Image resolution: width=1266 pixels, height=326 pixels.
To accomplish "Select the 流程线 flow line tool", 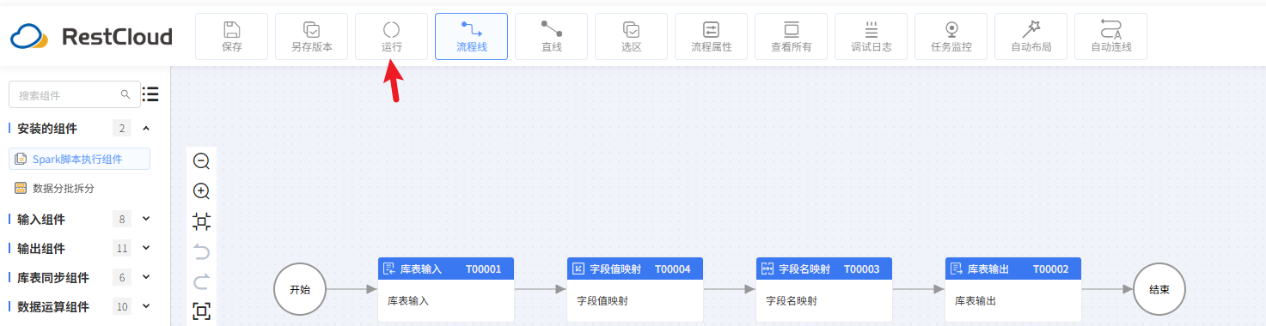I will (472, 36).
